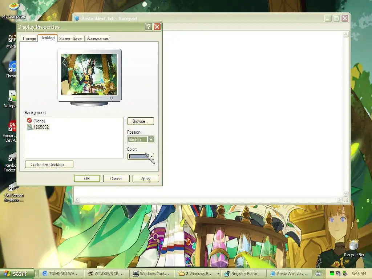
Task: Click the Browse... button
Action: pyautogui.click(x=141, y=121)
